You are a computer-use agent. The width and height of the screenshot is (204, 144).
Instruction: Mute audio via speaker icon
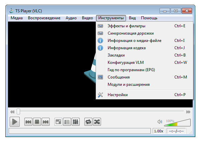pyautogui.click(x=160, y=122)
